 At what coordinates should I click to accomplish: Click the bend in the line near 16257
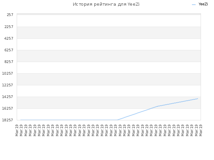click(x=158, y=106)
